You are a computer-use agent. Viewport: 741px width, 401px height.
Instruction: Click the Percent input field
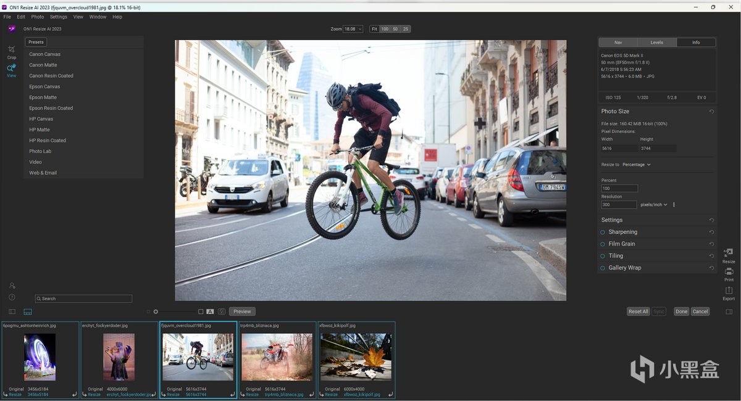pos(619,188)
